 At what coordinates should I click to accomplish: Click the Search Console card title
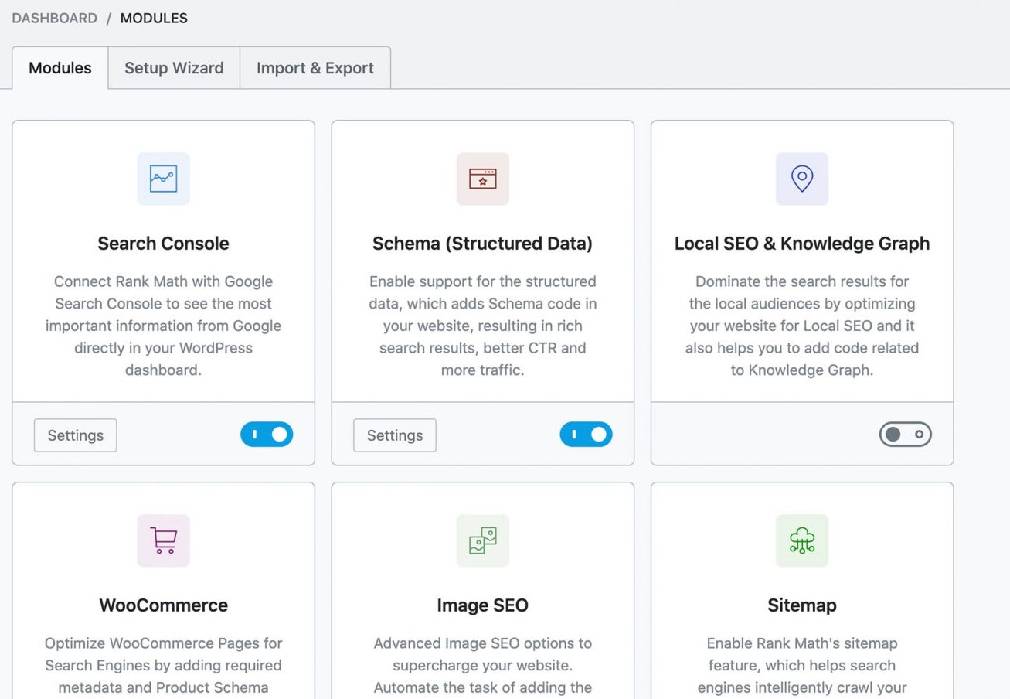click(163, 244)
